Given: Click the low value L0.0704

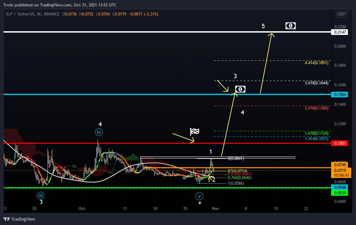Looking at the screenshot, I should tap(103, 14).
